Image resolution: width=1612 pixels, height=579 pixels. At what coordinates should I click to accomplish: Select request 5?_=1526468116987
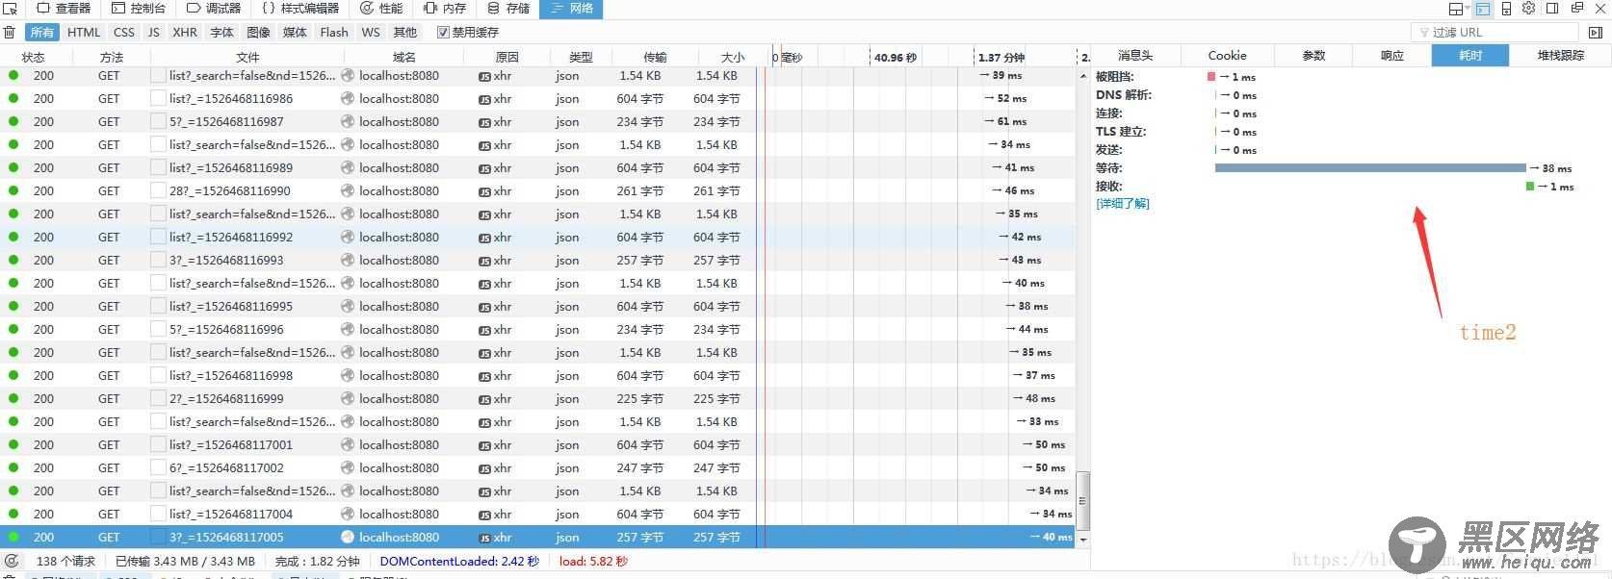point(538,121)
